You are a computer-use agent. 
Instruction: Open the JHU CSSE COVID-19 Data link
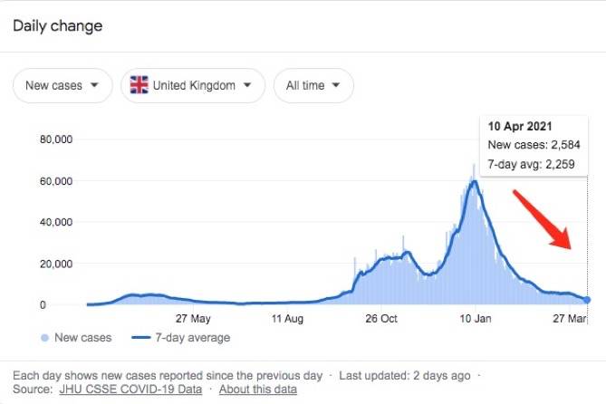coord(129,390)
